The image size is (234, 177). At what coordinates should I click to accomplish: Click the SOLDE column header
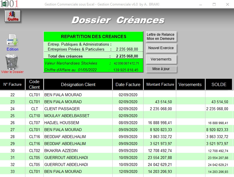click(x=219, y=85)
